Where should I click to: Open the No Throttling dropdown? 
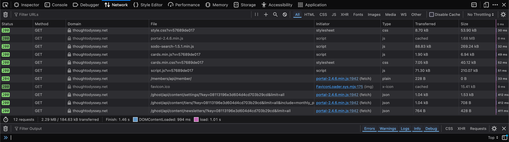click(480, 14)
